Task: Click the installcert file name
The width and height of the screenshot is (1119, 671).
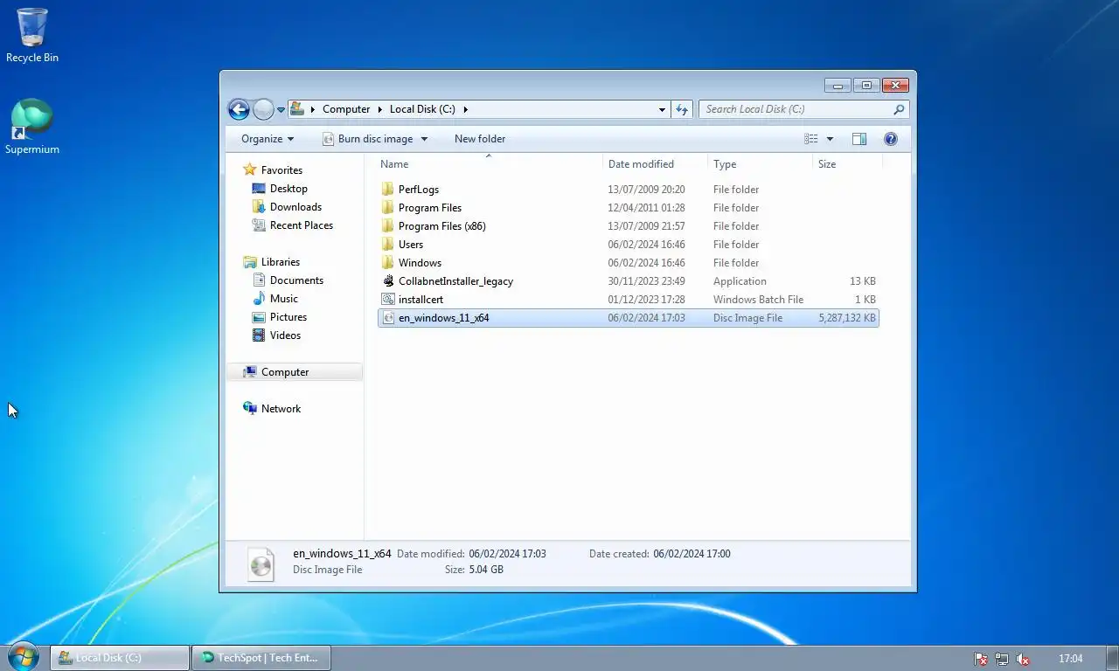Action: 420,300
